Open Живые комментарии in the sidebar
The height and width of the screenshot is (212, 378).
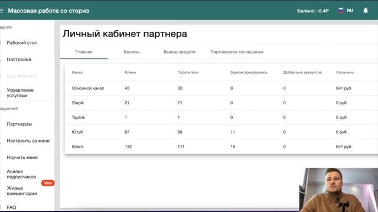22,191
